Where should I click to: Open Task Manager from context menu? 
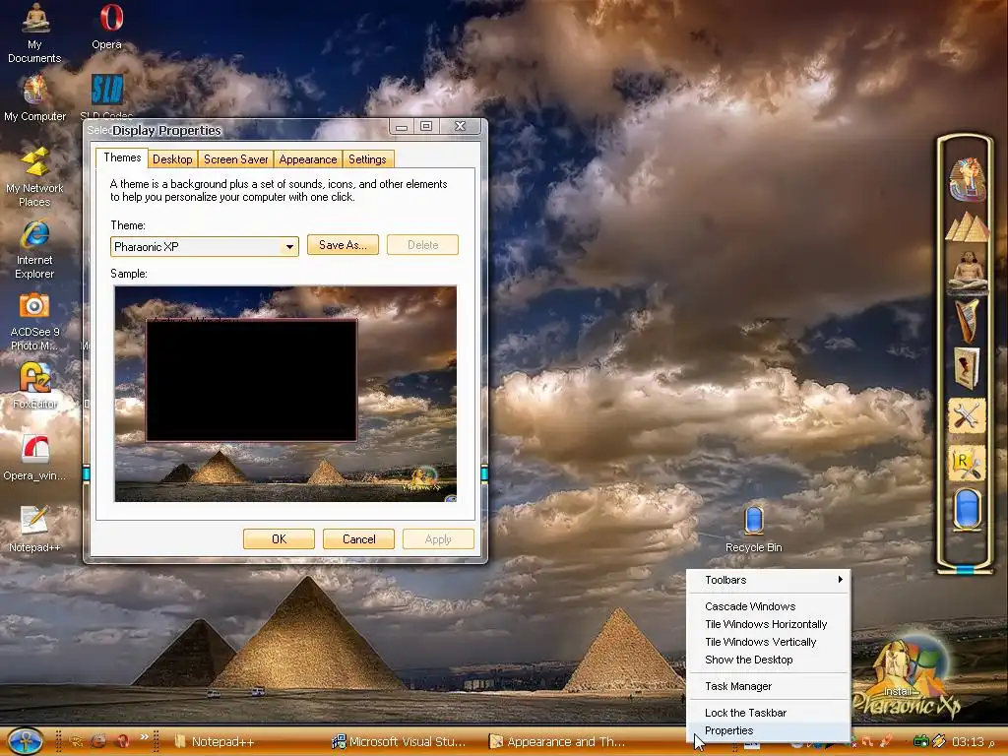pos(769,686)
